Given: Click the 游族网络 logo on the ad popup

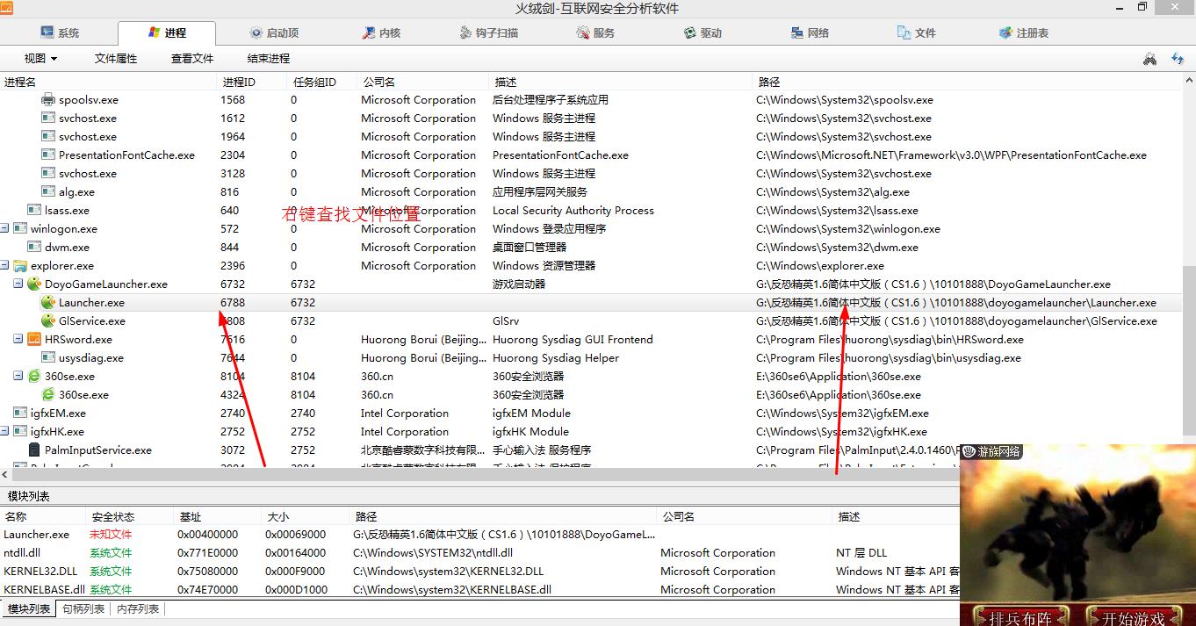Looking at the screenshot, I should coord(992,451).
